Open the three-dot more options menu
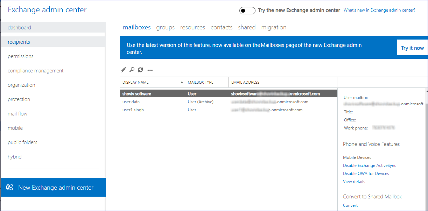Image resolution: width=428 pixels, height=211 pixels. [150, 70]
